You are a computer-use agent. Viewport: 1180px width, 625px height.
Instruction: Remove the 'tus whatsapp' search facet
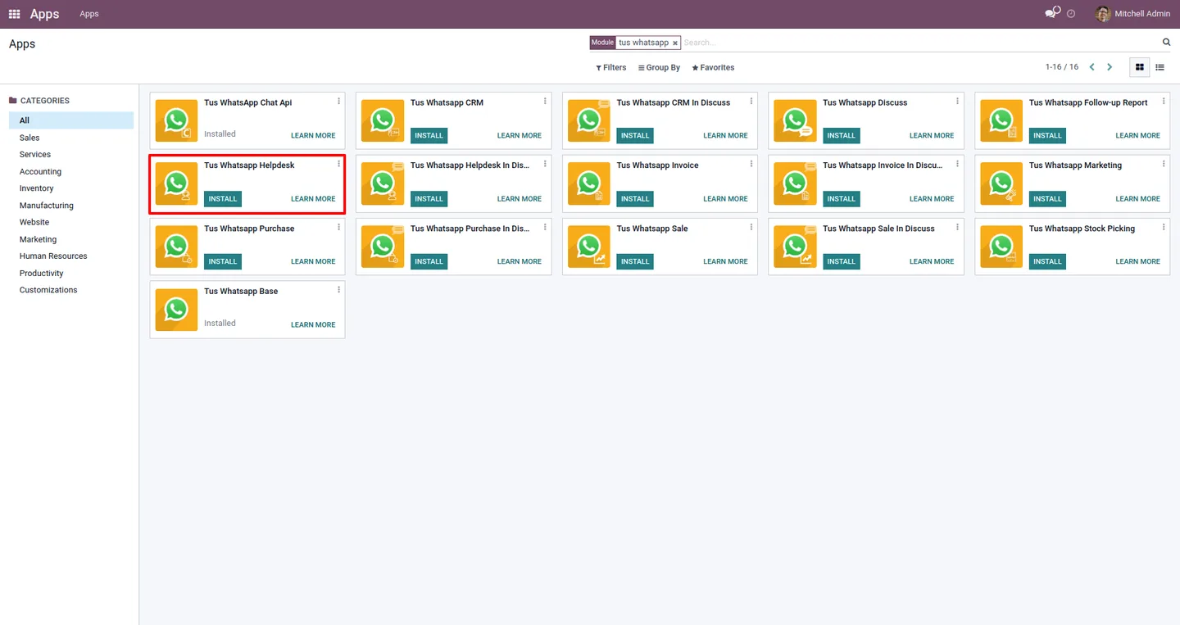[675, 43]
